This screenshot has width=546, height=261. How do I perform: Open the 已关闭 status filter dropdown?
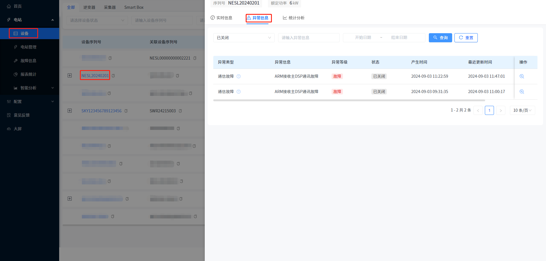click(244, 38)
